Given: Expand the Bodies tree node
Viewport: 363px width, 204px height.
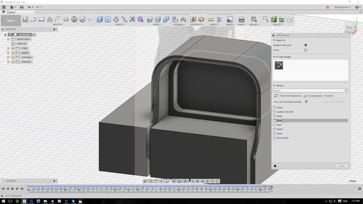Looking at the screenshot, I should coord(9,53).
